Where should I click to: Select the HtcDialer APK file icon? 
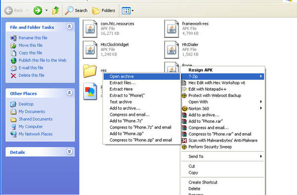171,49
